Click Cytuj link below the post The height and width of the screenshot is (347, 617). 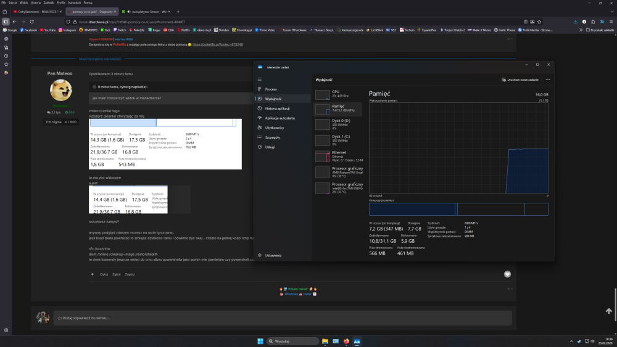tap(104, 274)
